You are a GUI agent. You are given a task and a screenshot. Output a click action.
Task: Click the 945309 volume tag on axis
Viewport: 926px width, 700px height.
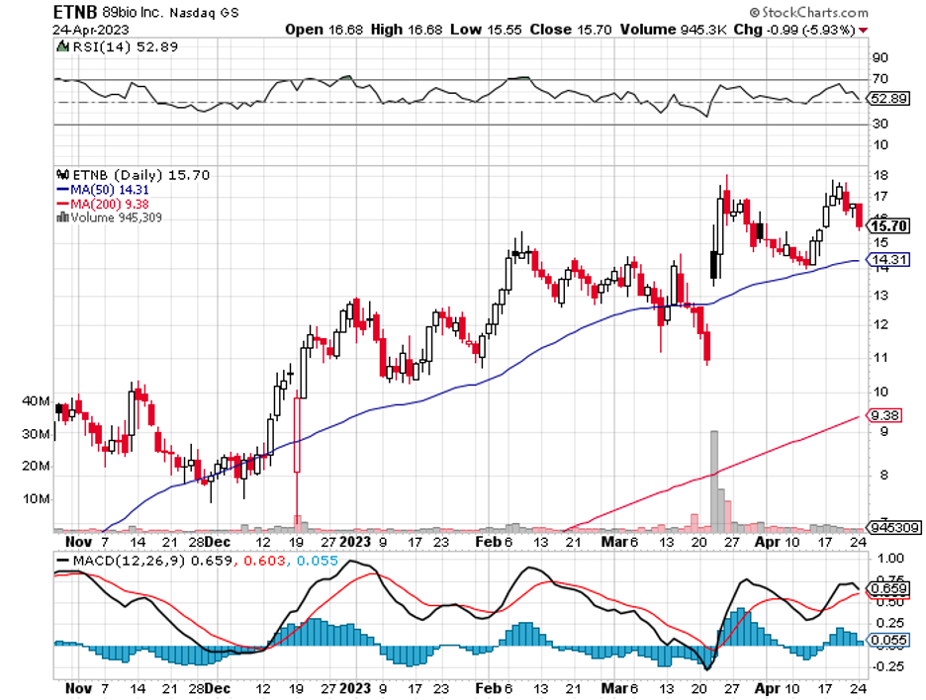tap(894, 527)
